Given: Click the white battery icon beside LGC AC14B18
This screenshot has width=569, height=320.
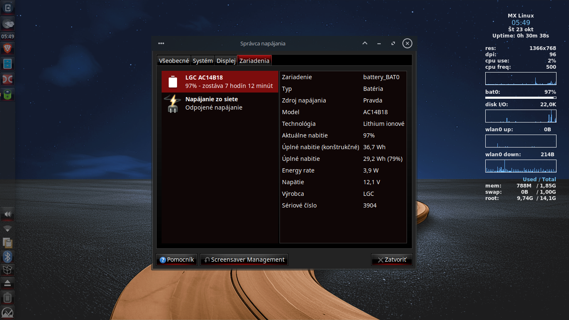Looking at the screenshot, I should coord(173,82).
